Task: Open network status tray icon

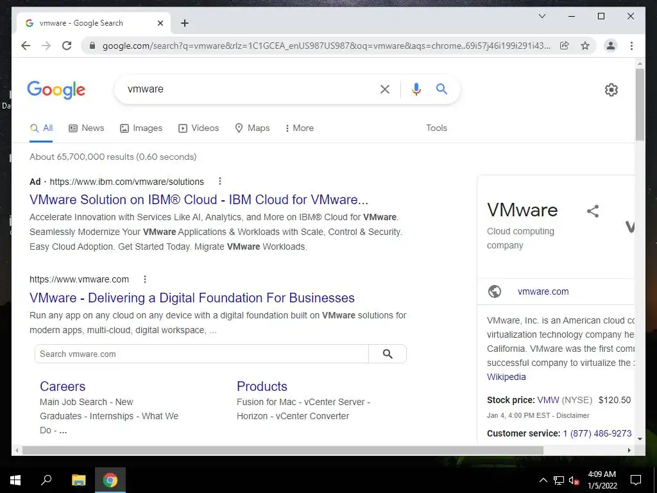Action: (x=559, y=480)
